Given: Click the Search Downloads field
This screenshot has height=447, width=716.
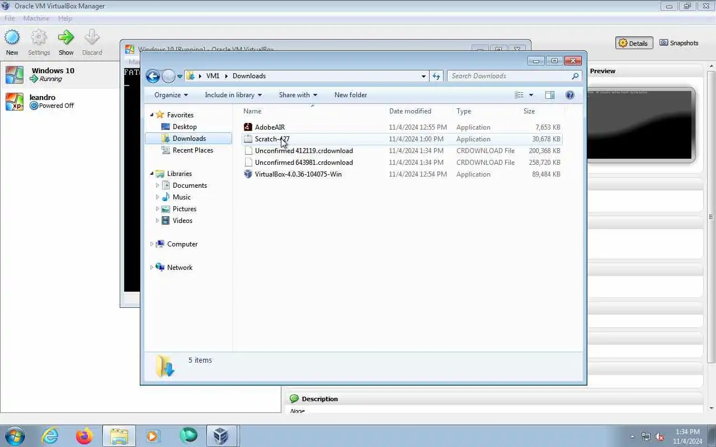Looking at the screenshot, I should pos(514,76).
